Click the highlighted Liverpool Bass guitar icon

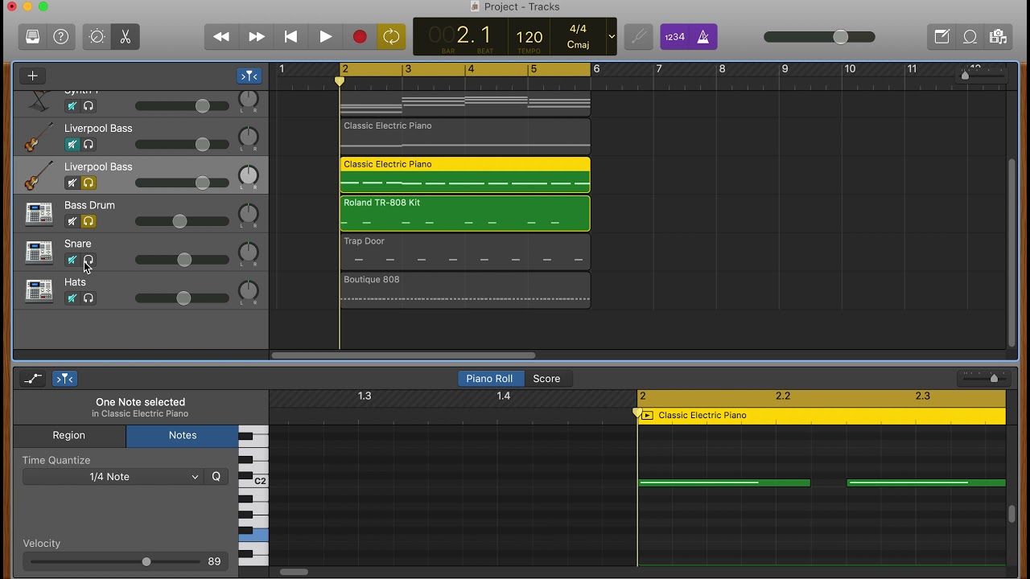coord(39,175)
